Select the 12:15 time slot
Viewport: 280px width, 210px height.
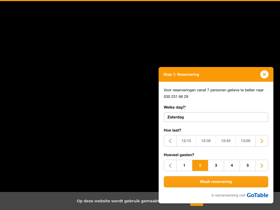pyautogui.click(x=186, y=141)
